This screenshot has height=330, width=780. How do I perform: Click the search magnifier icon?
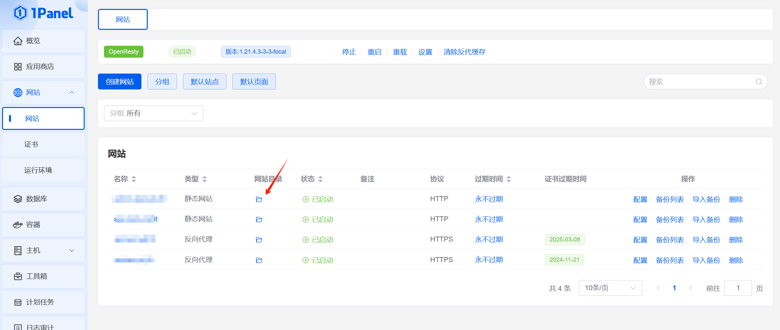pyautogui.click(x=759, y=82)
